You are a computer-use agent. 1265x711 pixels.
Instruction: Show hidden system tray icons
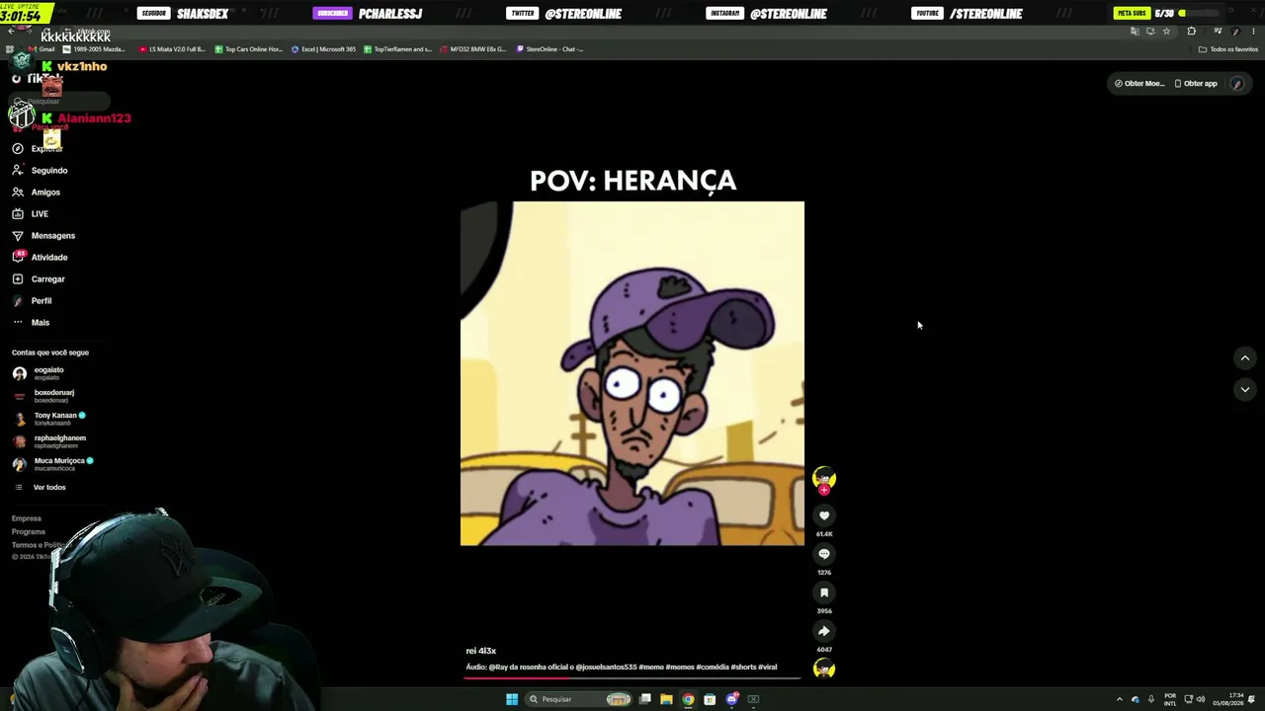[1119, 699]
